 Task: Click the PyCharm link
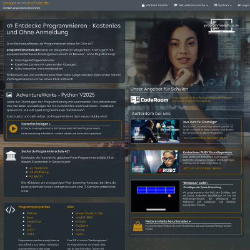point(82,226)
